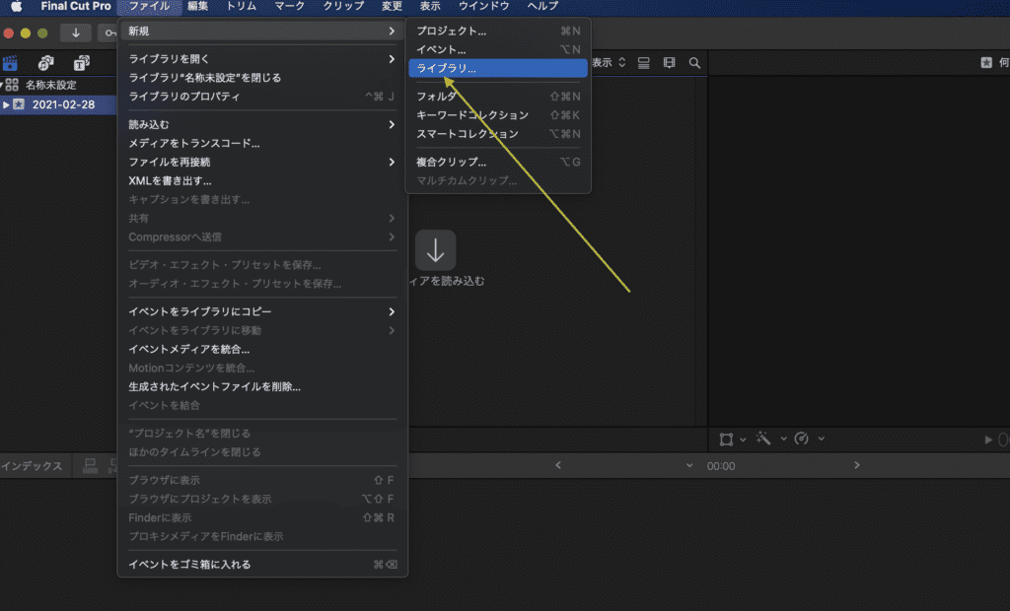Choose XMLを書き出す...
Image resolution: width=1010 pixels, height=611 pixels.
click(262, 181)
